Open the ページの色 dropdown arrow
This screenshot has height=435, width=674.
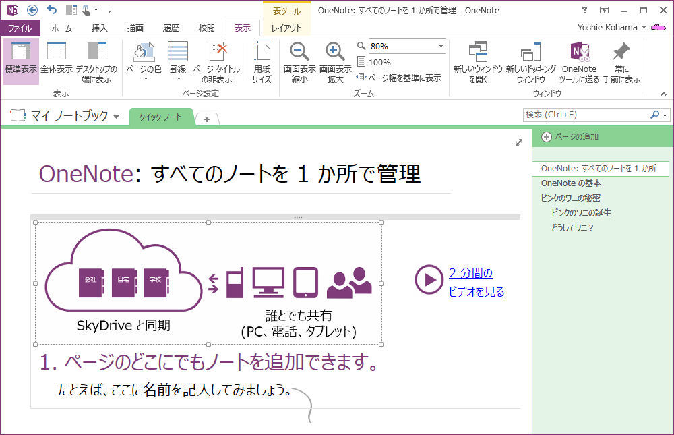click(146, 79)
